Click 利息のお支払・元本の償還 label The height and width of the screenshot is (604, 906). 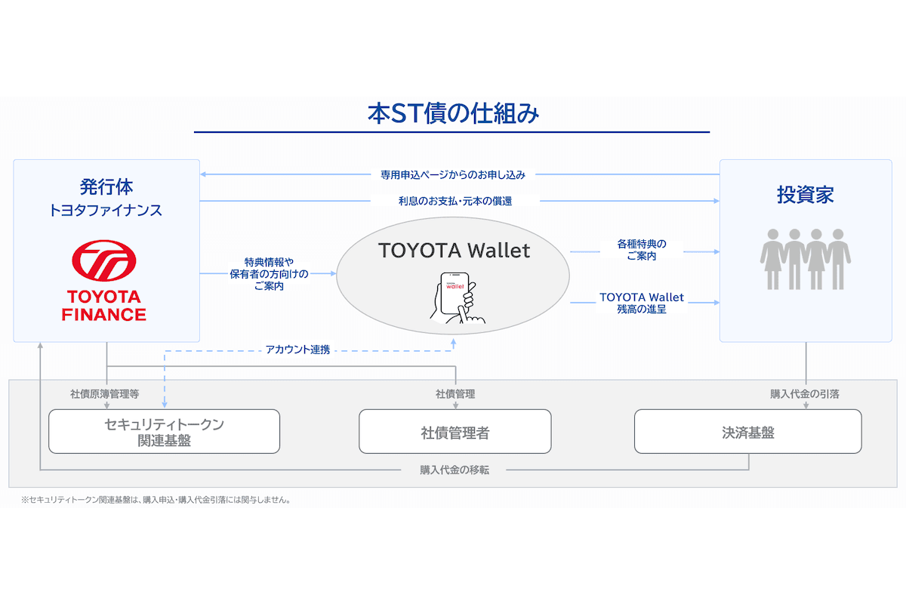(x=455, y=201)
